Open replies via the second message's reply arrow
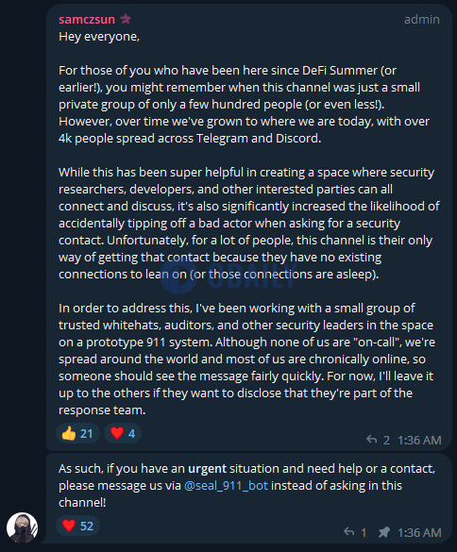 (x=348, y=532)
